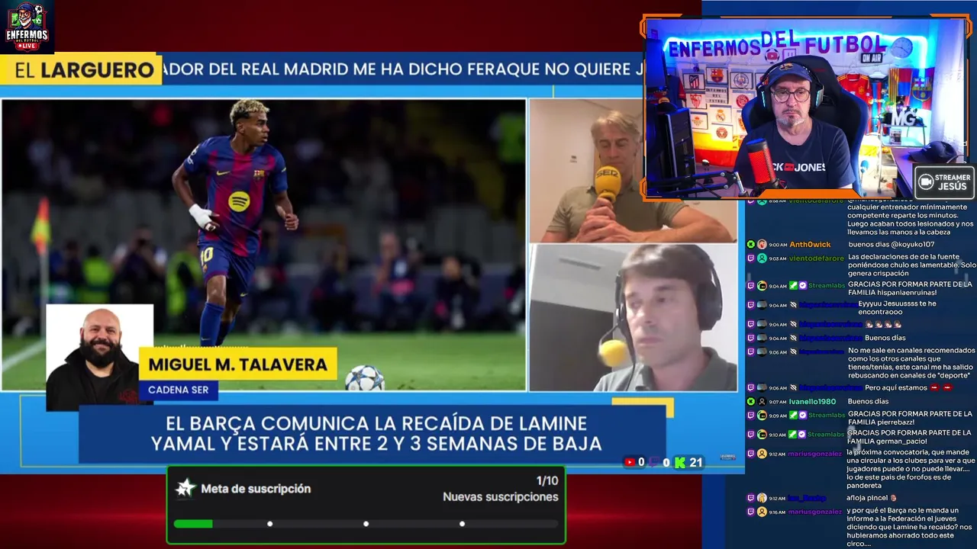Click the subscription goal progress bar
The height and width of the screenshot is (549, 977).
pos(366,524)
